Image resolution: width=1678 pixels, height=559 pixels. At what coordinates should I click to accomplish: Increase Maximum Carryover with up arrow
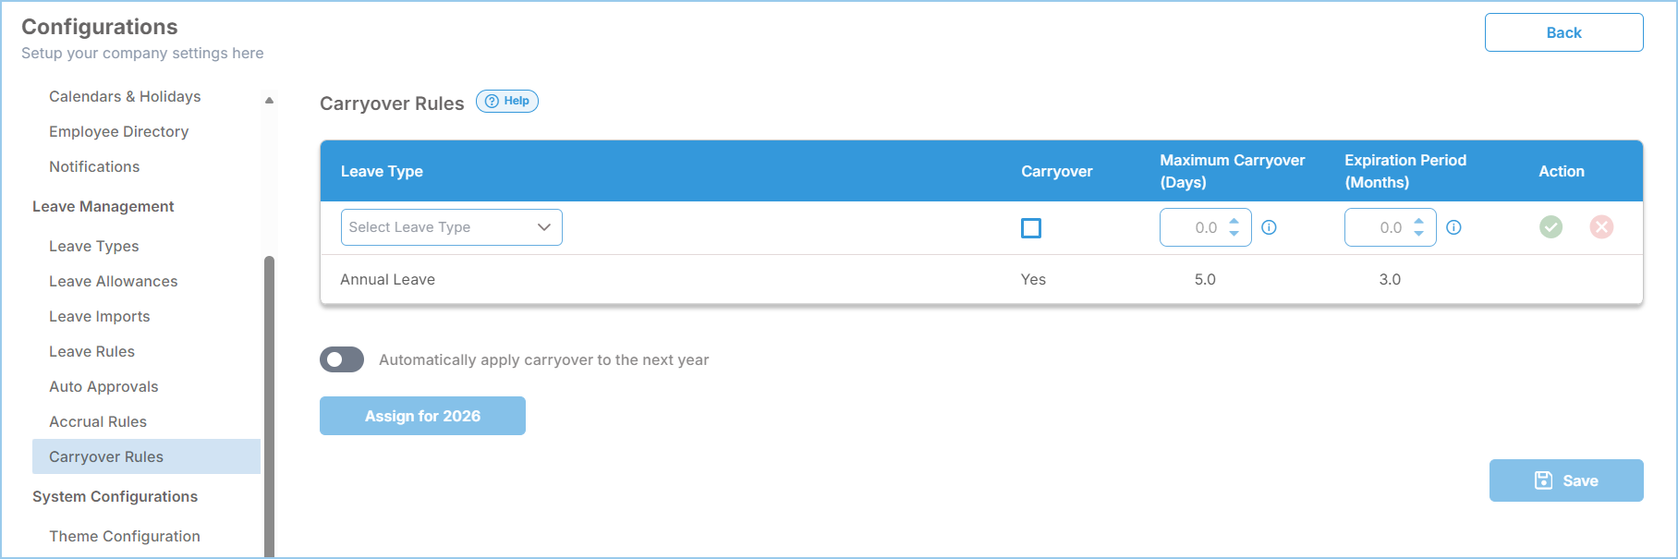click(x=1234, y=221)
